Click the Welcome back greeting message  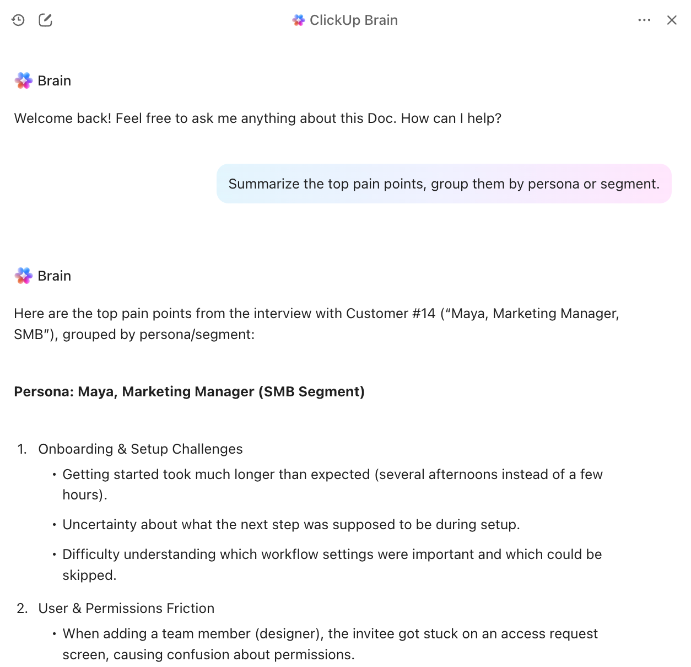click(257, 119)
